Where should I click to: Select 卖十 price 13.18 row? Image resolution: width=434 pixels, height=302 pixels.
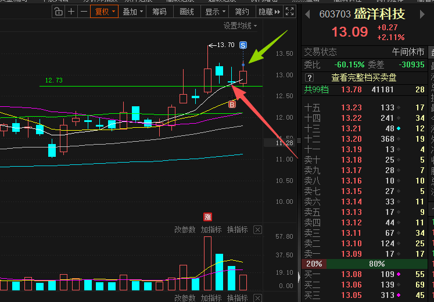point(364,160)
